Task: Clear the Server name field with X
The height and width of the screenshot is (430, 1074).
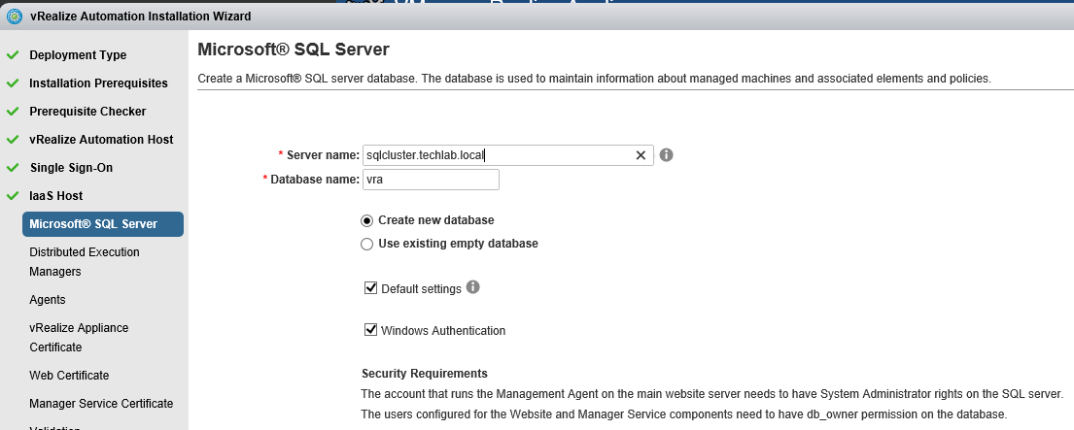Action: (x=641, y=156)
